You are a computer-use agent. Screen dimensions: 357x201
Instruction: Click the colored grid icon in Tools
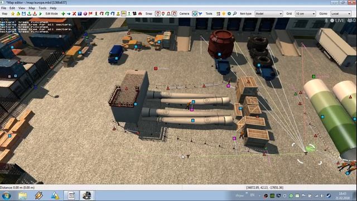click(218, 14)
